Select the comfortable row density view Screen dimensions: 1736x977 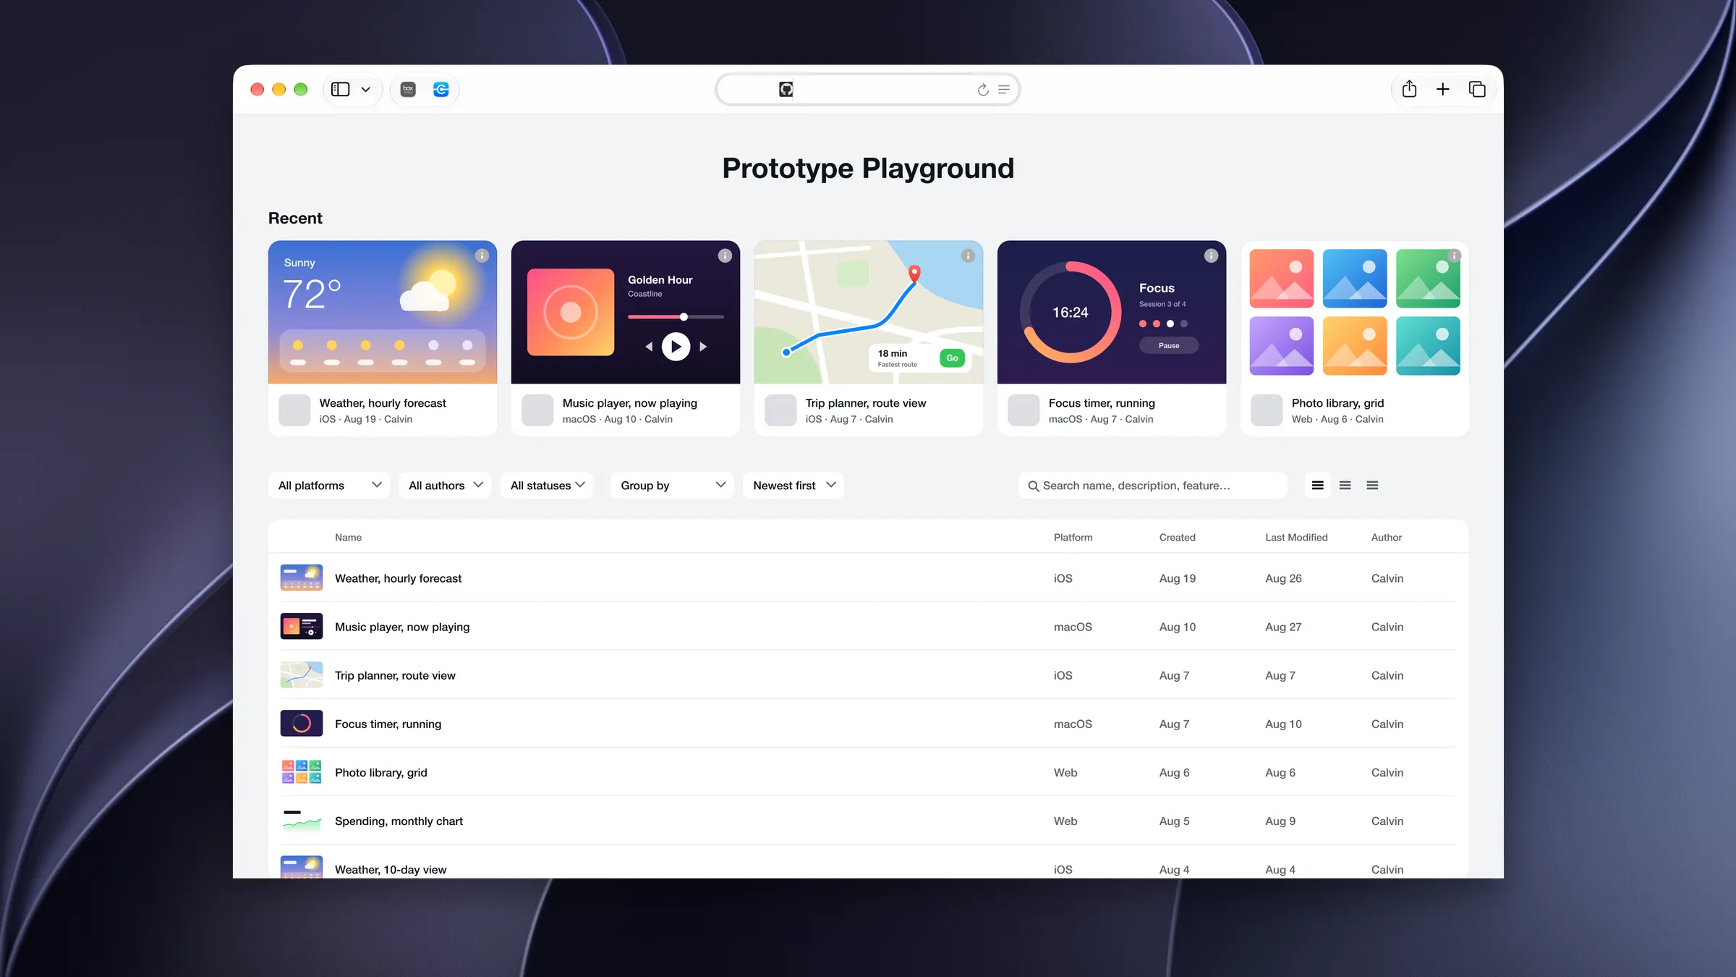[1318, 486]
